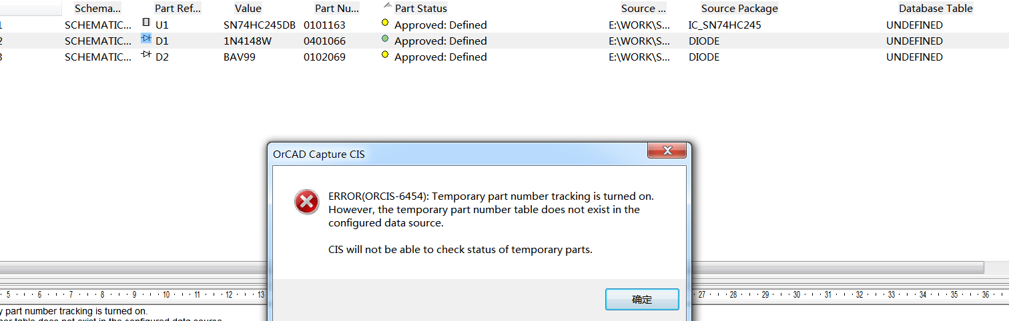1009x321 pixels.
Task: Select the SN74HC245DB value cell
Action: pos(259,25)
